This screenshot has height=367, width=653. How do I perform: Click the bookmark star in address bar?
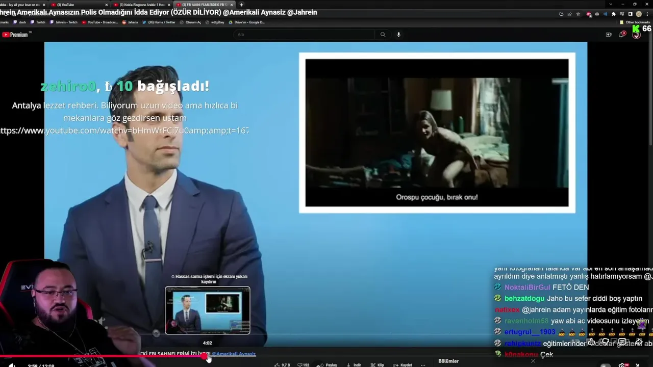[578, 14]
